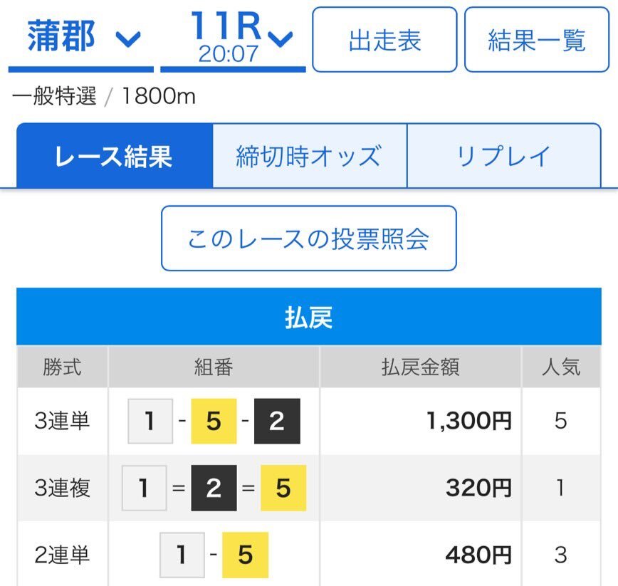The height and width of the screenshot is (586, 618).
Task: Click the yellow number 5 badge in 3連単 row
Action: coord(214,422)
